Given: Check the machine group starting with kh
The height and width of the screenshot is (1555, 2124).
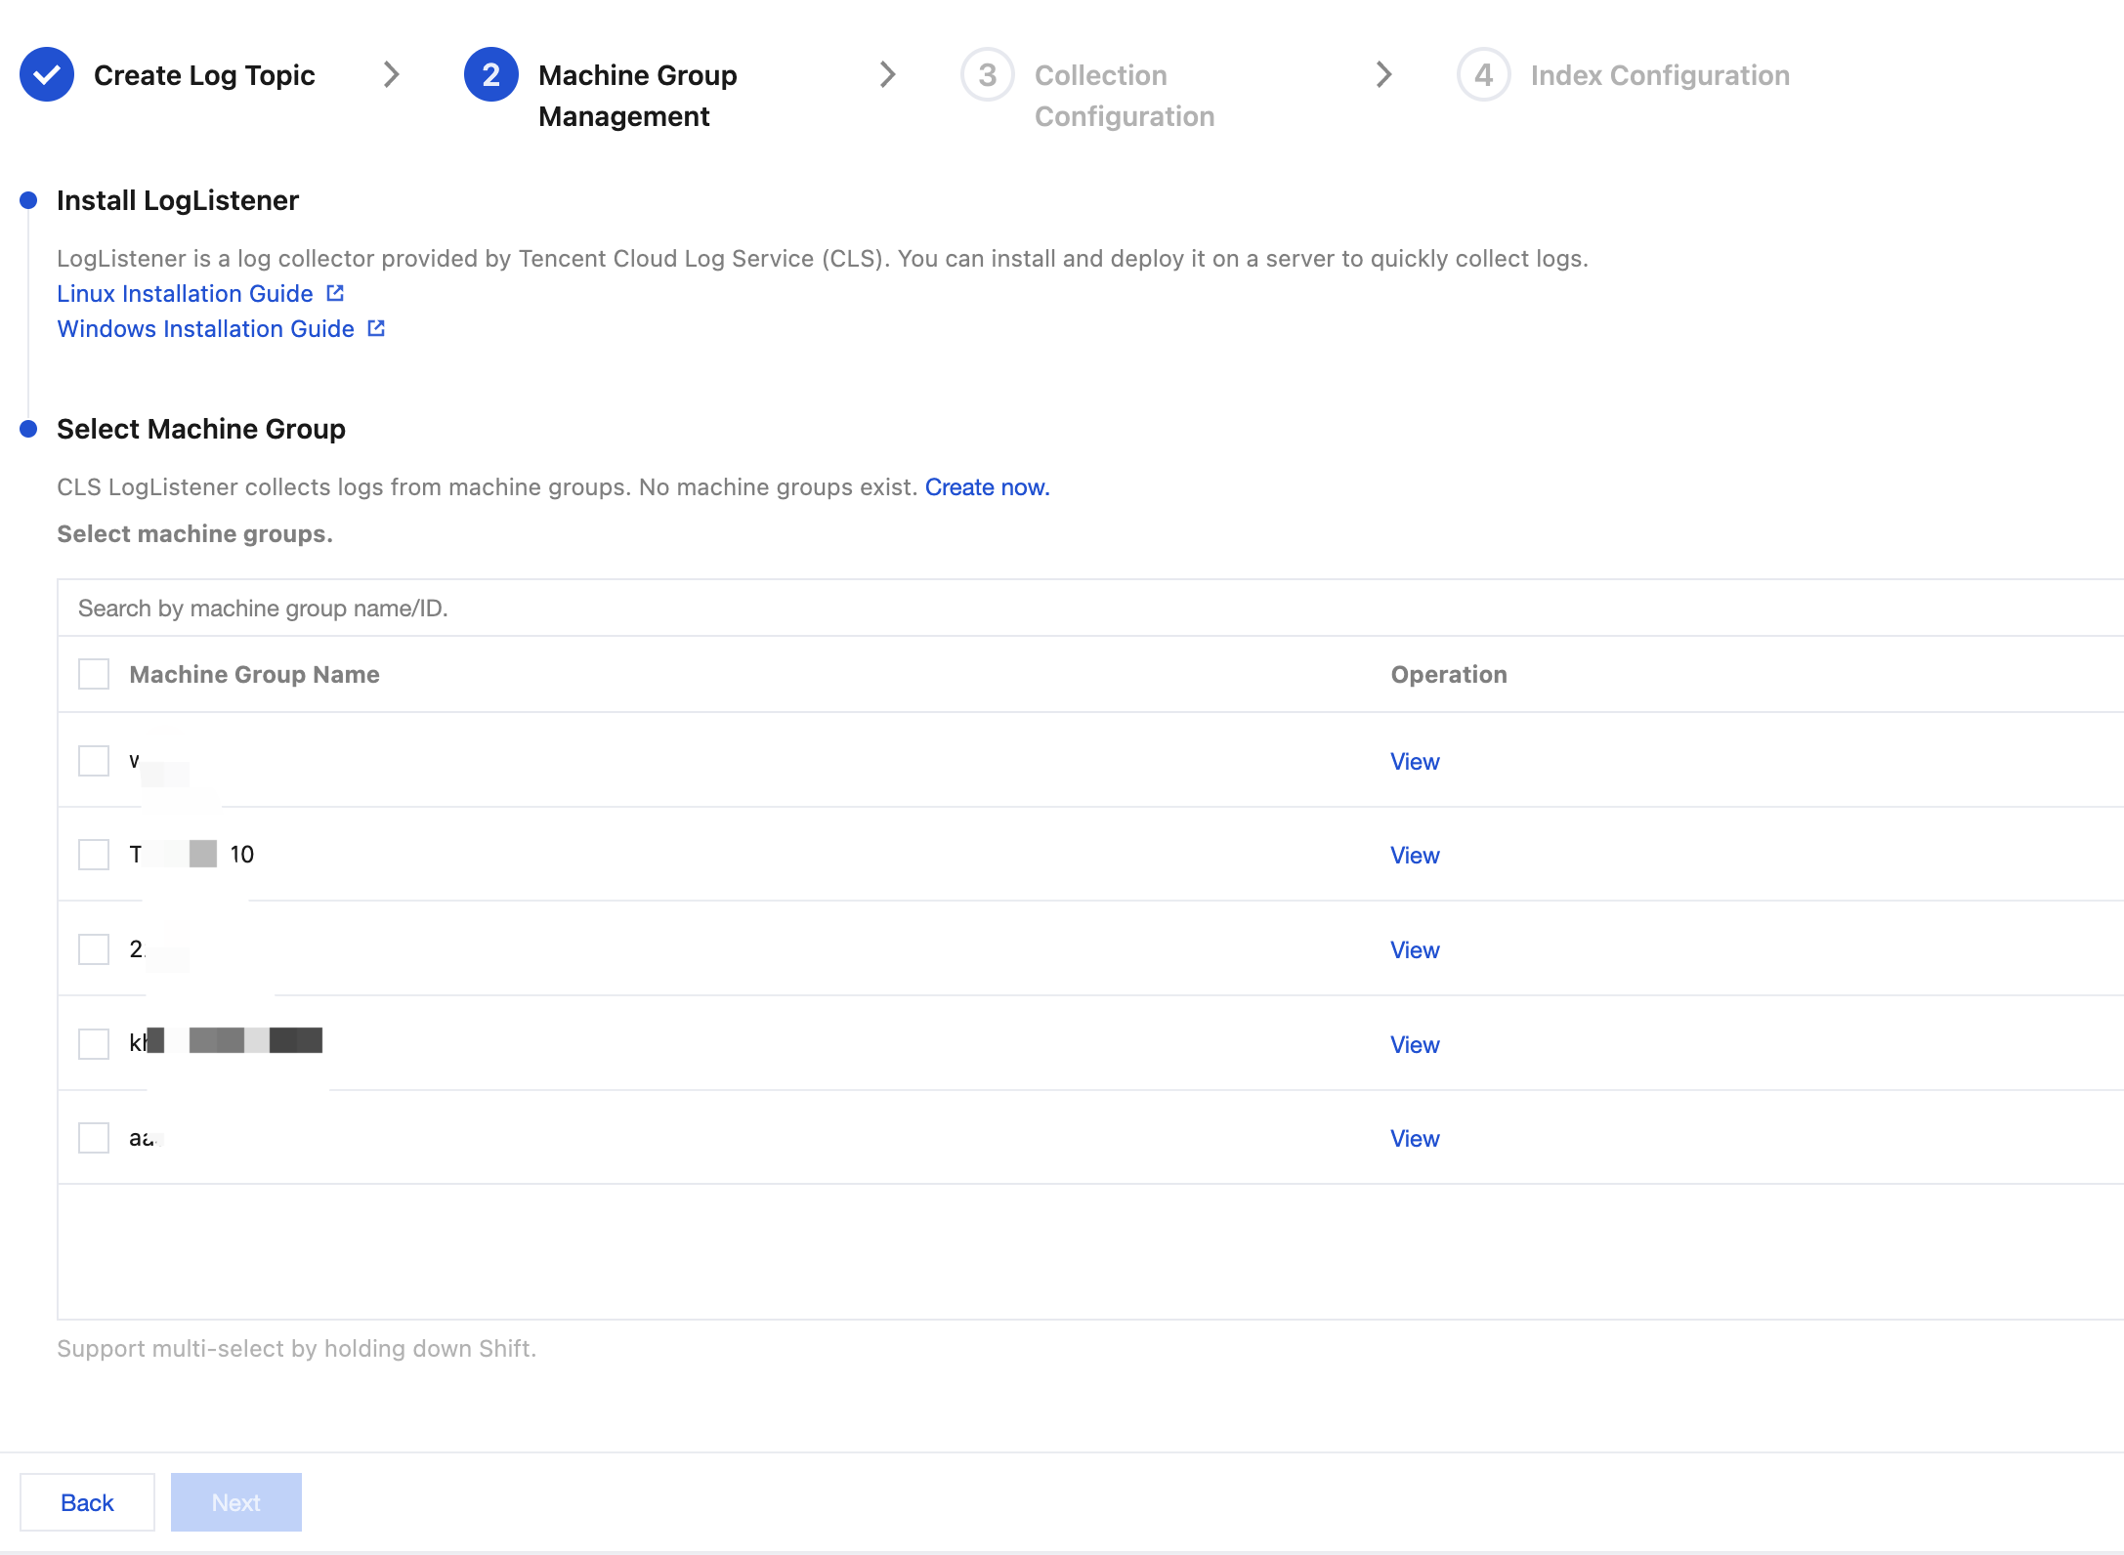Looking at the screenshot, I should [x=94, y=1043].
